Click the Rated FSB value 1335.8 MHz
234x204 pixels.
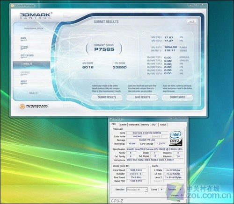[136, 181]
